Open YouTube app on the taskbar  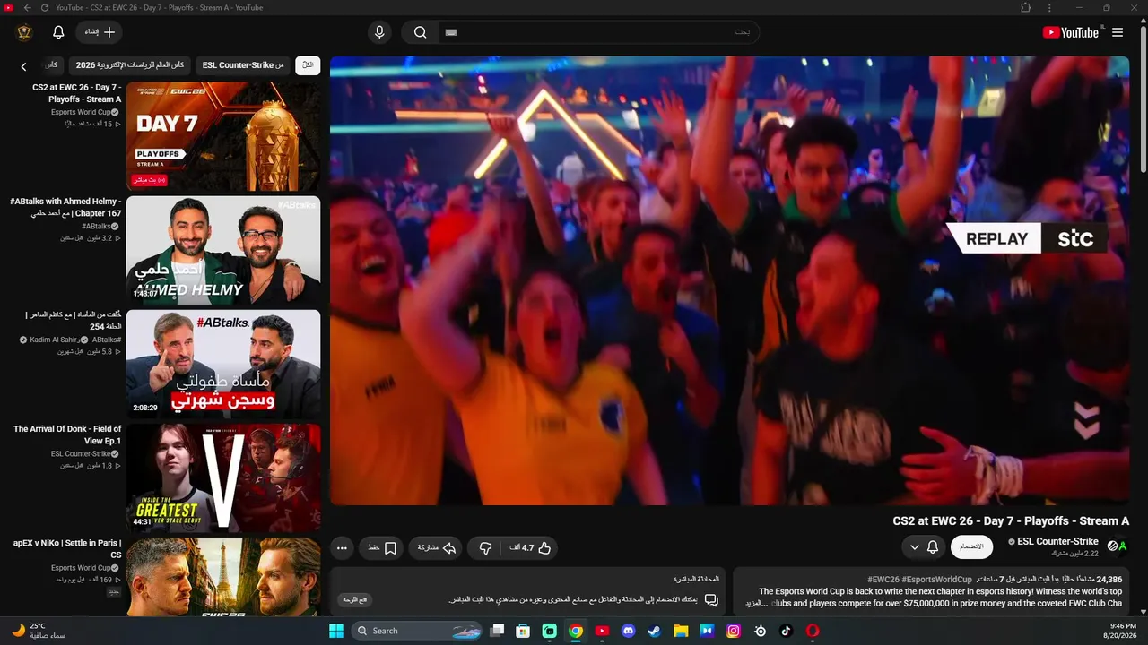pyautogui.click(x=602, y=631)
